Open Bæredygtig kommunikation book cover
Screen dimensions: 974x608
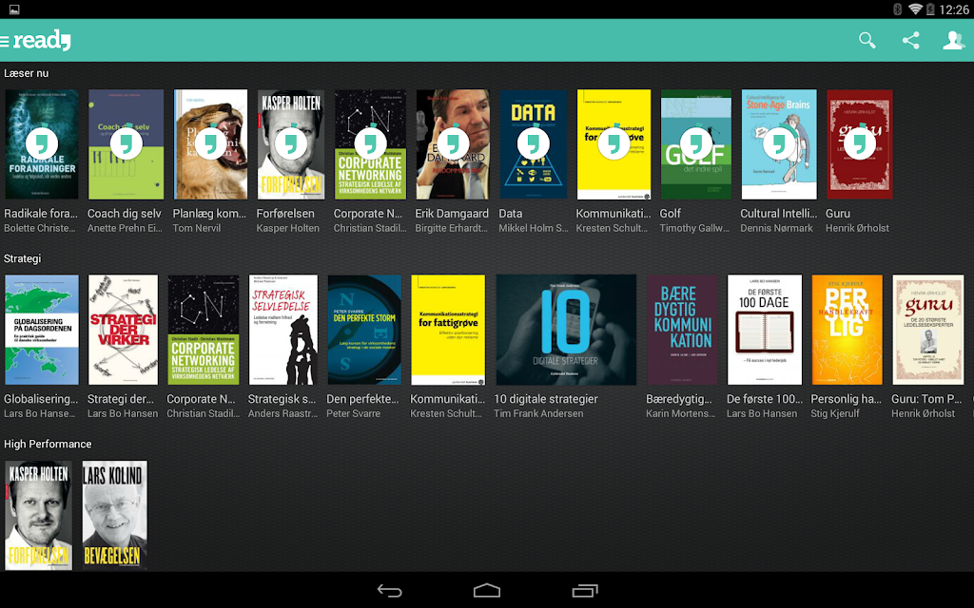(682, 330)
